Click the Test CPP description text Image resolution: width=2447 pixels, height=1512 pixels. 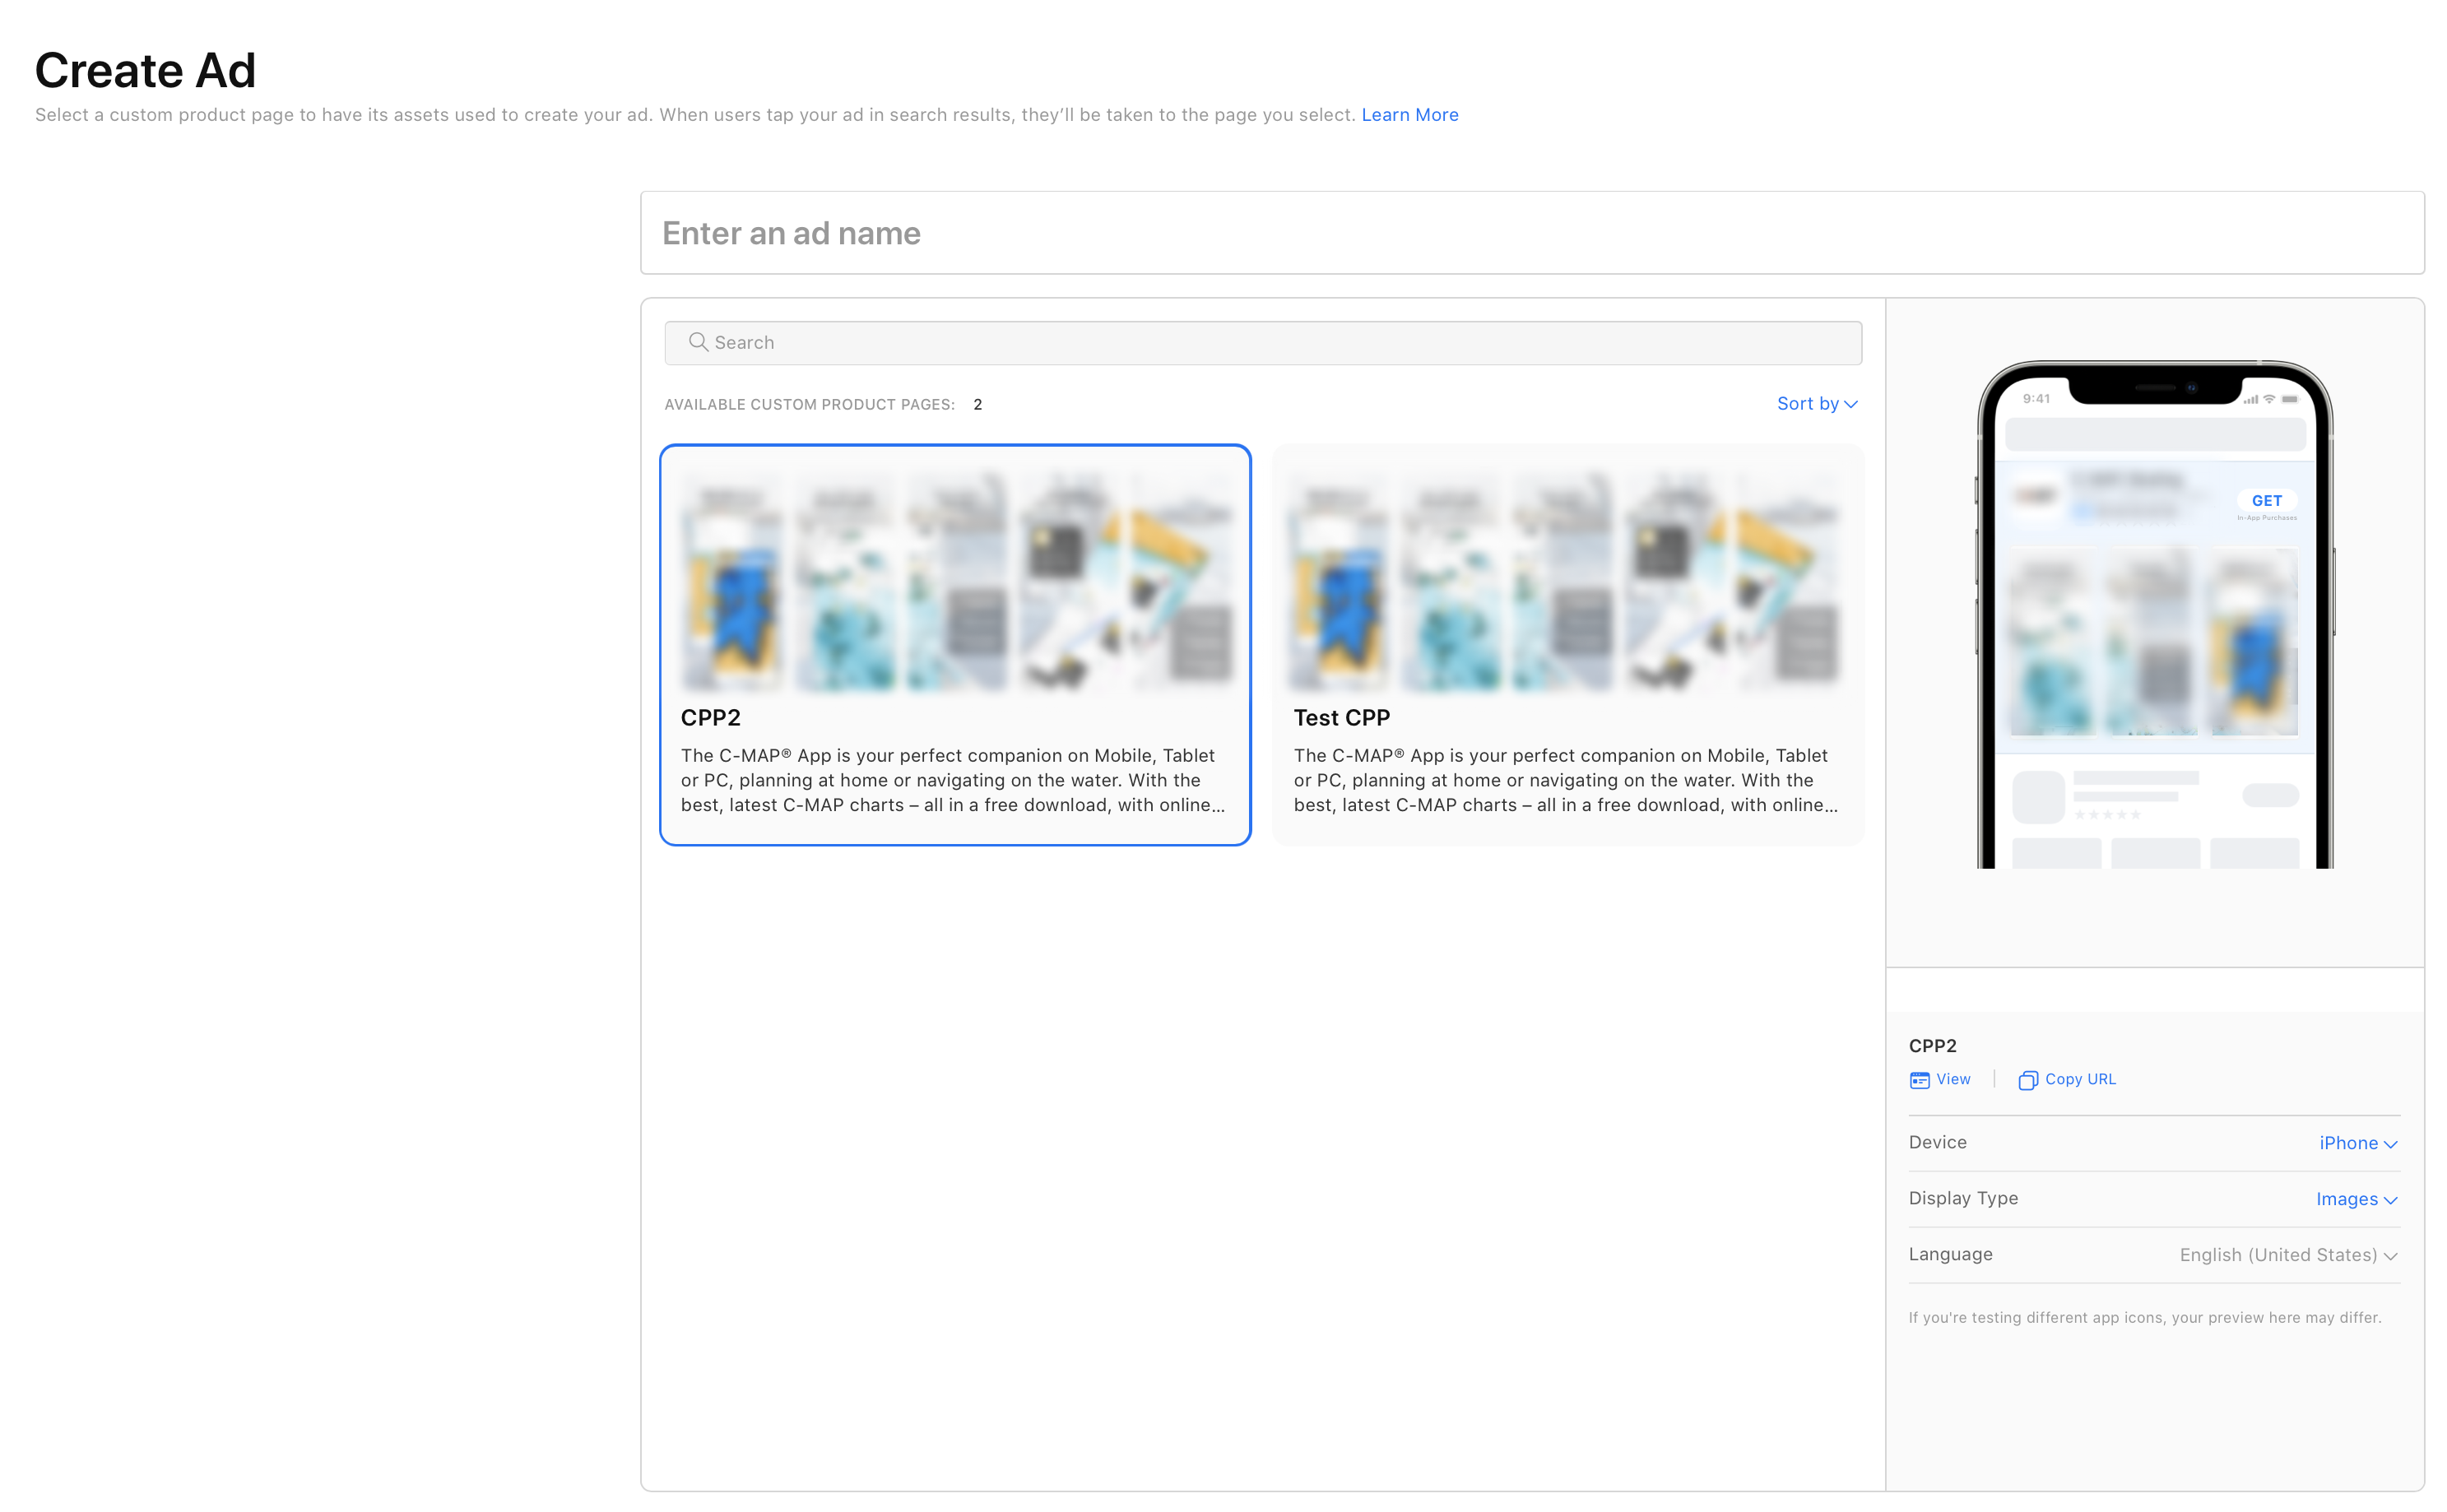[1564, 780]
